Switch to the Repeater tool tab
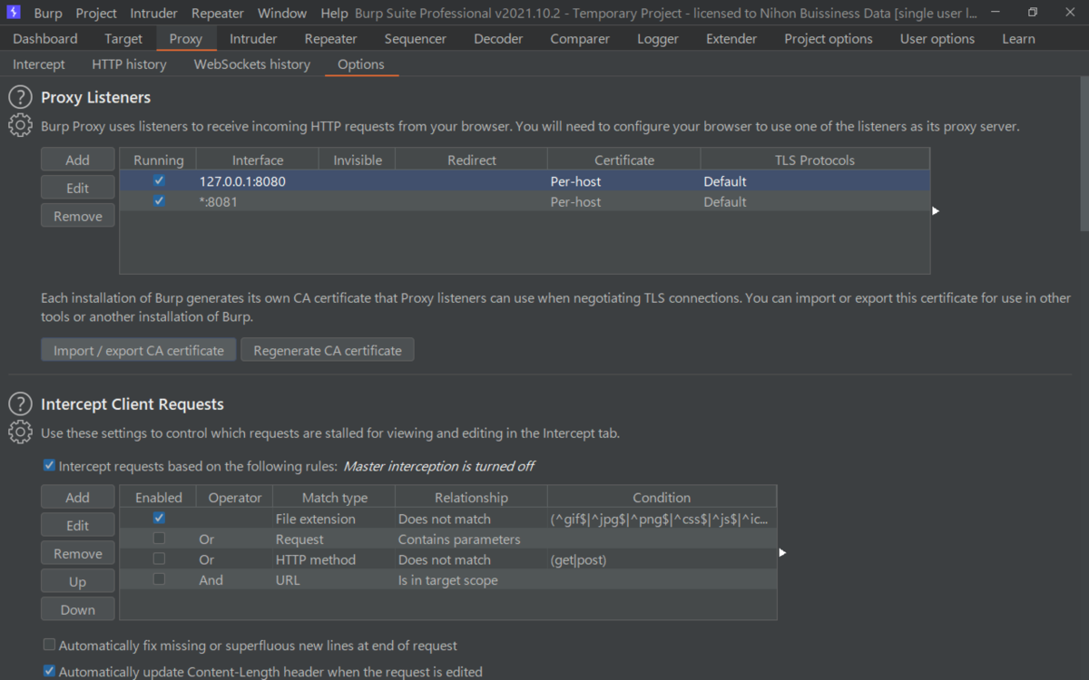This screenshot has width=1089, height=680. [331, 39]
